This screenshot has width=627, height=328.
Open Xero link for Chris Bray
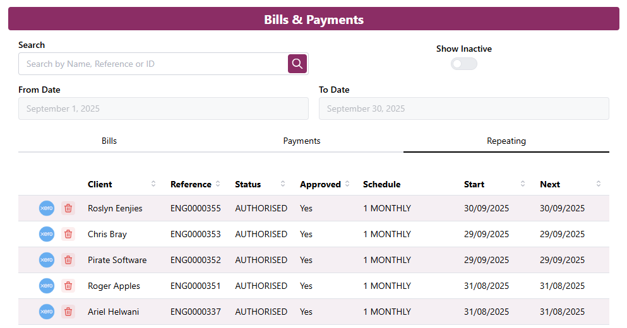point(47,234)
